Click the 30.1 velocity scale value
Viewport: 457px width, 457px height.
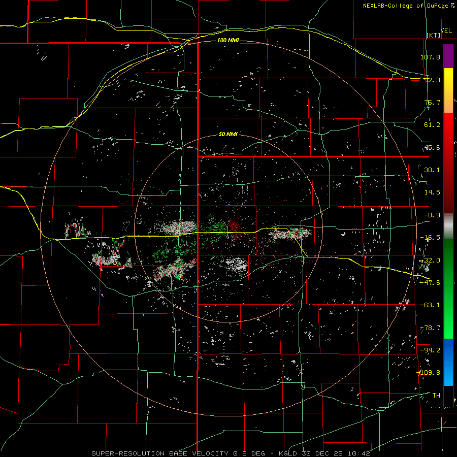432,170
